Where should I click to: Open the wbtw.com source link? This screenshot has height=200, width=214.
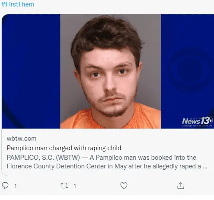22,139
